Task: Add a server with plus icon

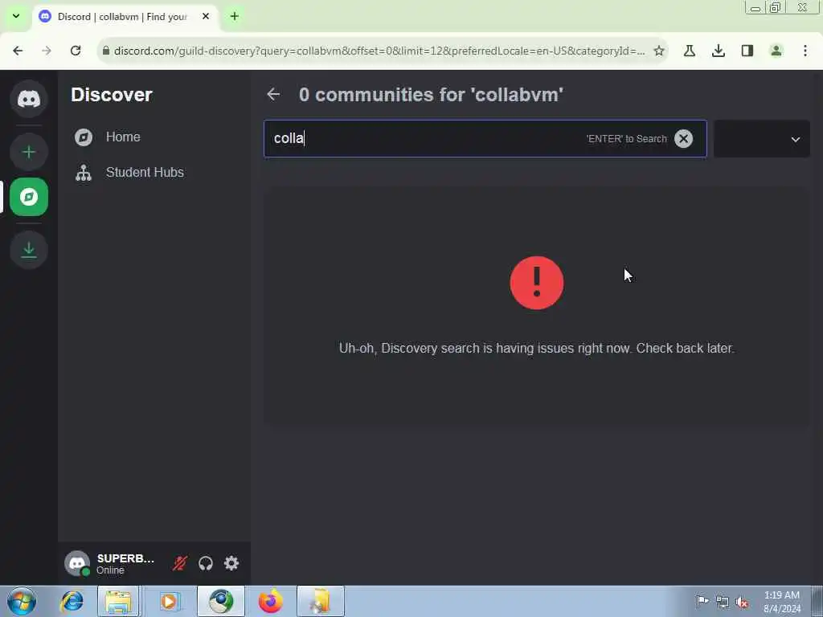Action: [29, 152]
